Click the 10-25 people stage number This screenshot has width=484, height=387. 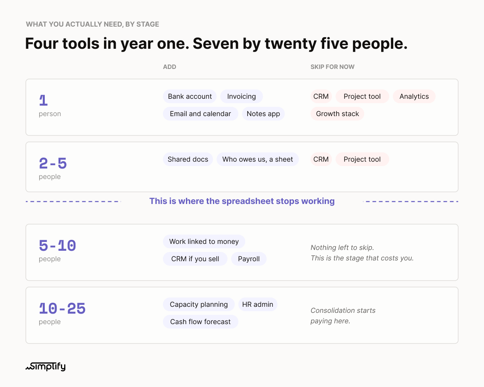click(x=62, y=308)
